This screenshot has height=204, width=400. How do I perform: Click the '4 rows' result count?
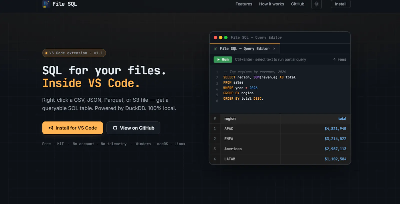click(339, 59)
